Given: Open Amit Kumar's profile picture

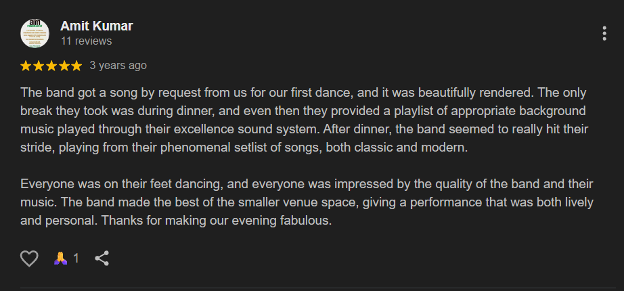Looking at the screenshot, I should tap(35, 33).
